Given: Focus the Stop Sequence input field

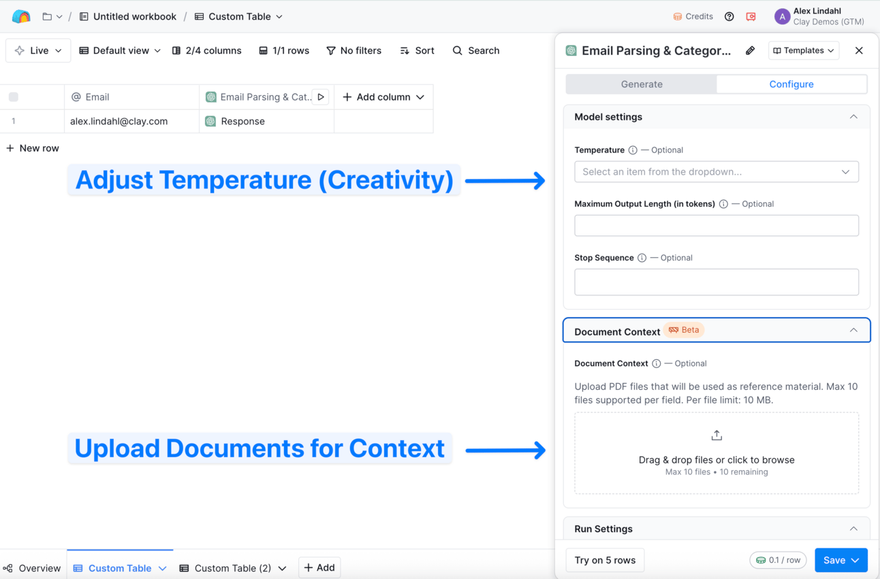Looking at the screenshot, I should [x=717, y=282].
